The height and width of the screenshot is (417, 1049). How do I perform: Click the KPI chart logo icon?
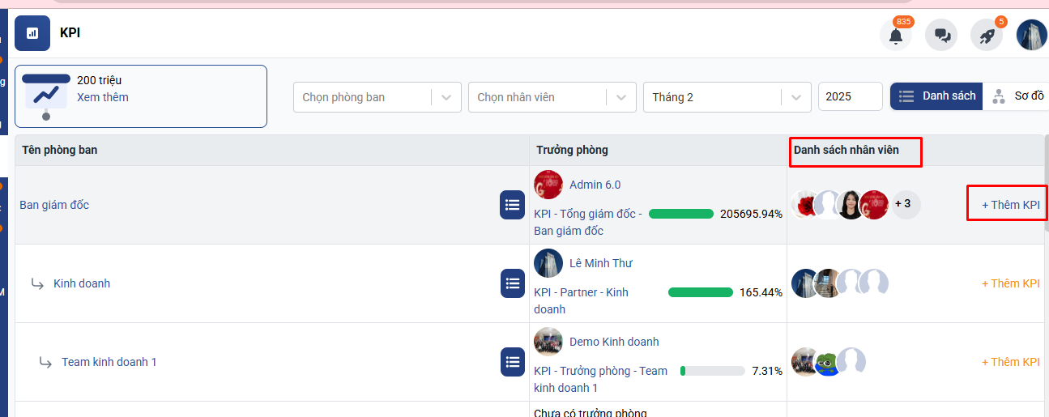pos(32,33)
